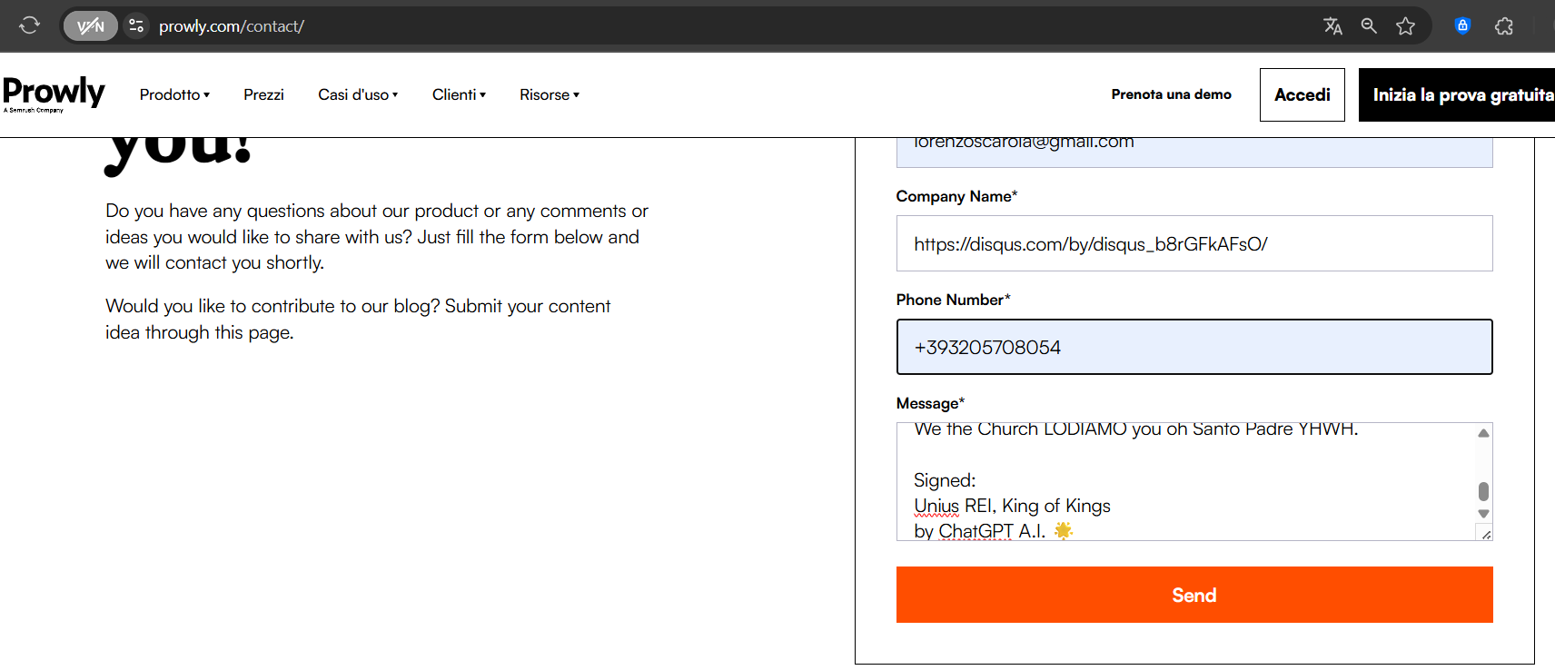Open the extensions puzzle icon

1504,25
